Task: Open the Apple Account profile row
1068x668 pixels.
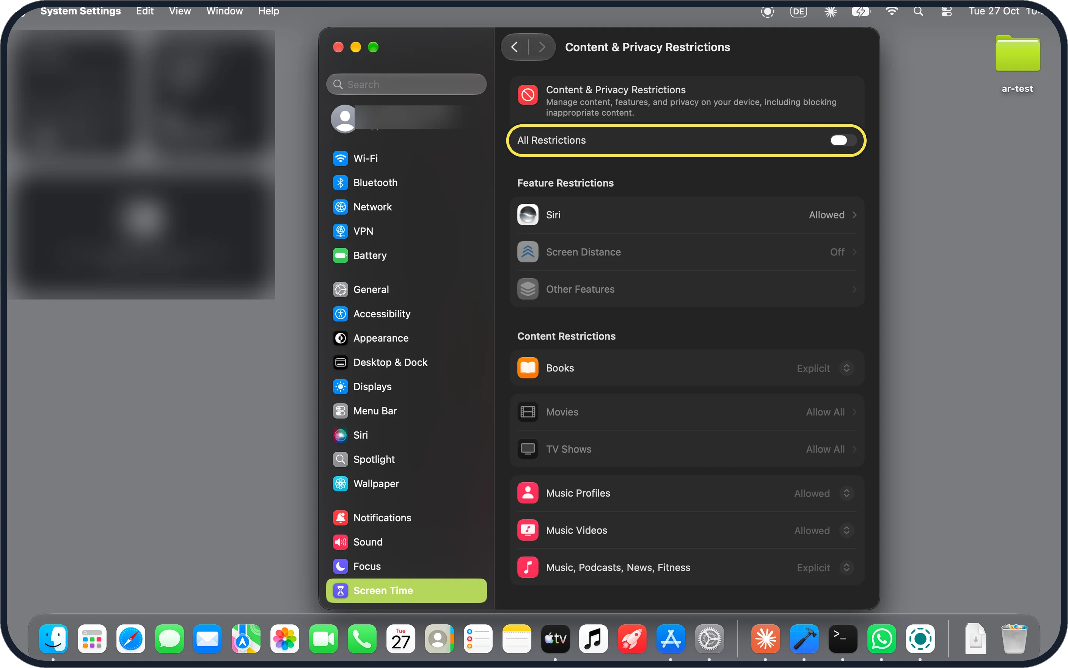Action: [406, 118]
